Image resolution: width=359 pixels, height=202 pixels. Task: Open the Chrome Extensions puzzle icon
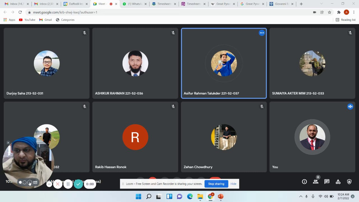point(339,12)
